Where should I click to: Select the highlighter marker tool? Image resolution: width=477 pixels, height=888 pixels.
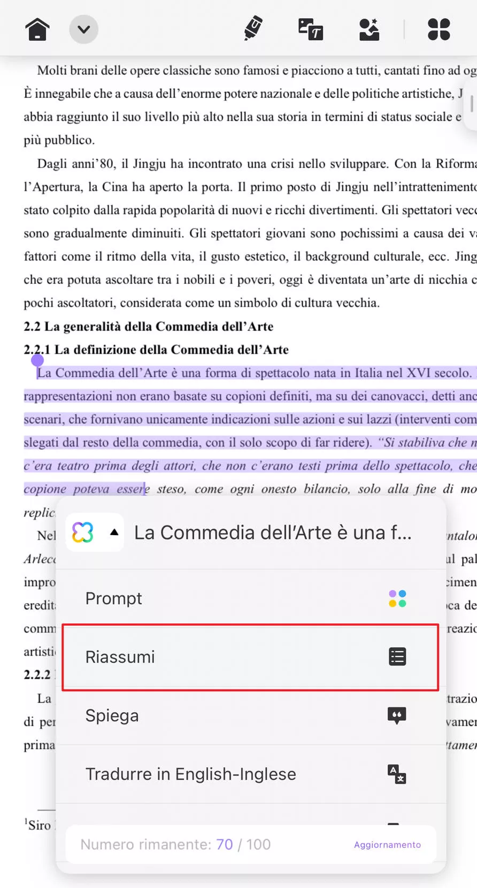pos(253,28)
